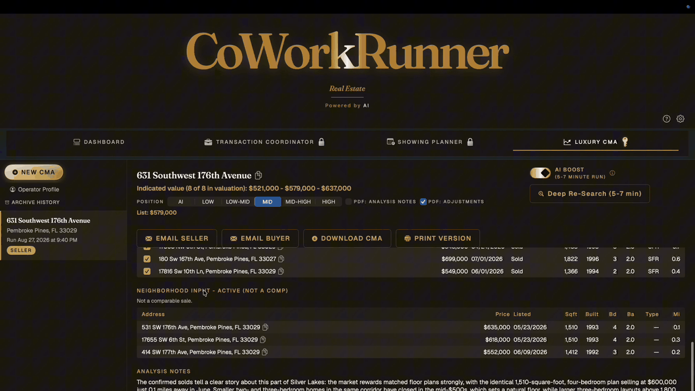Copy the 631 Southwest 176th Avenue title address
The image size is (695, 391).
coord(258,175)
